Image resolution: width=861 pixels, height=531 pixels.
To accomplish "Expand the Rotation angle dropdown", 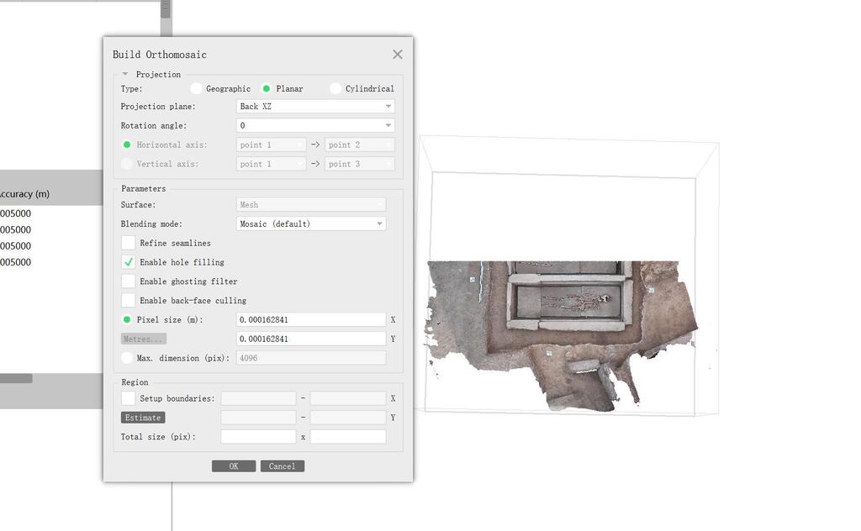I will click(315, 125).
